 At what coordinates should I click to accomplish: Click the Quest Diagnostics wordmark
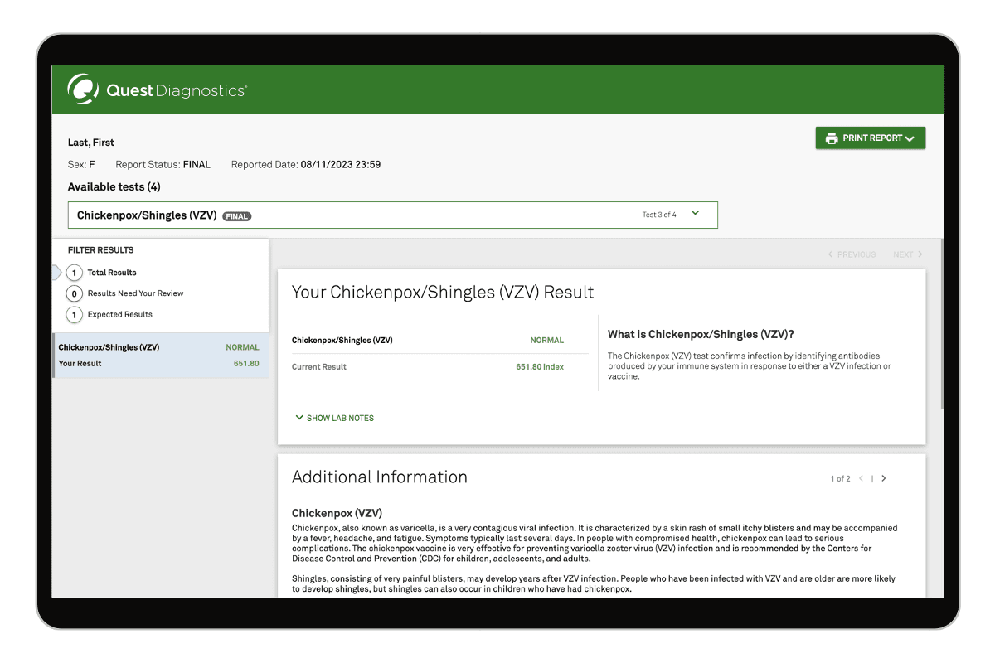point(176,90)
